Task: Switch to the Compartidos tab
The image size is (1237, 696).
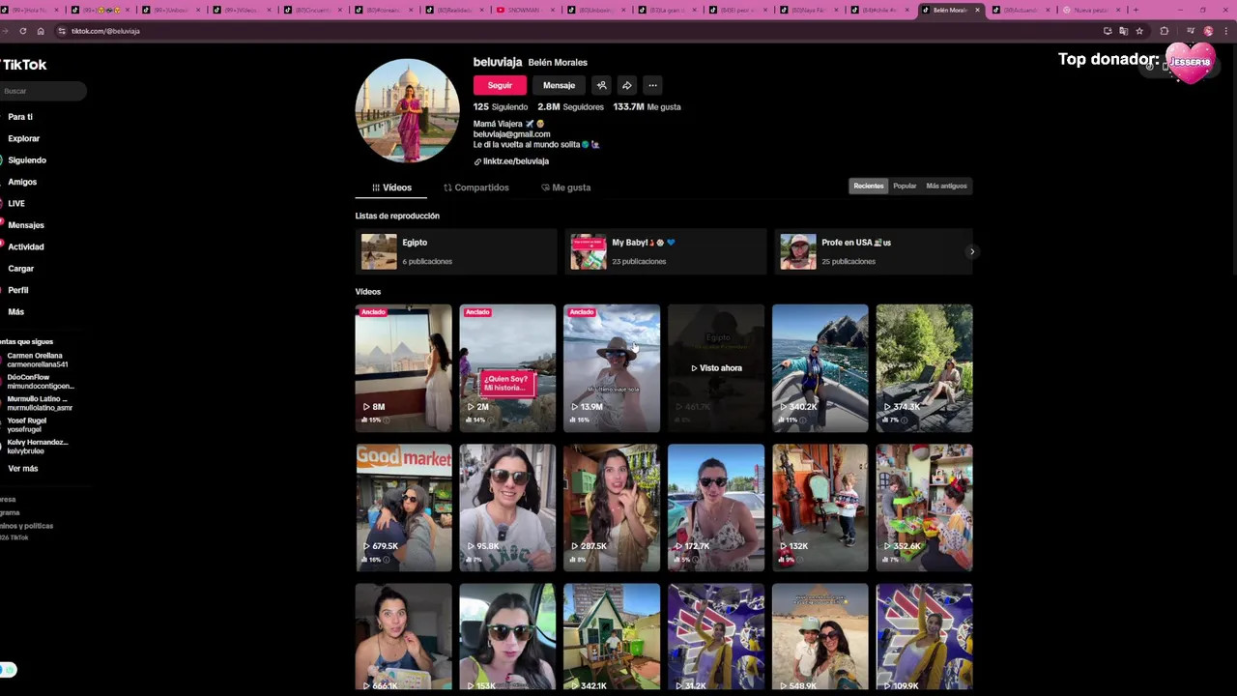Action: tap(475, 188)
